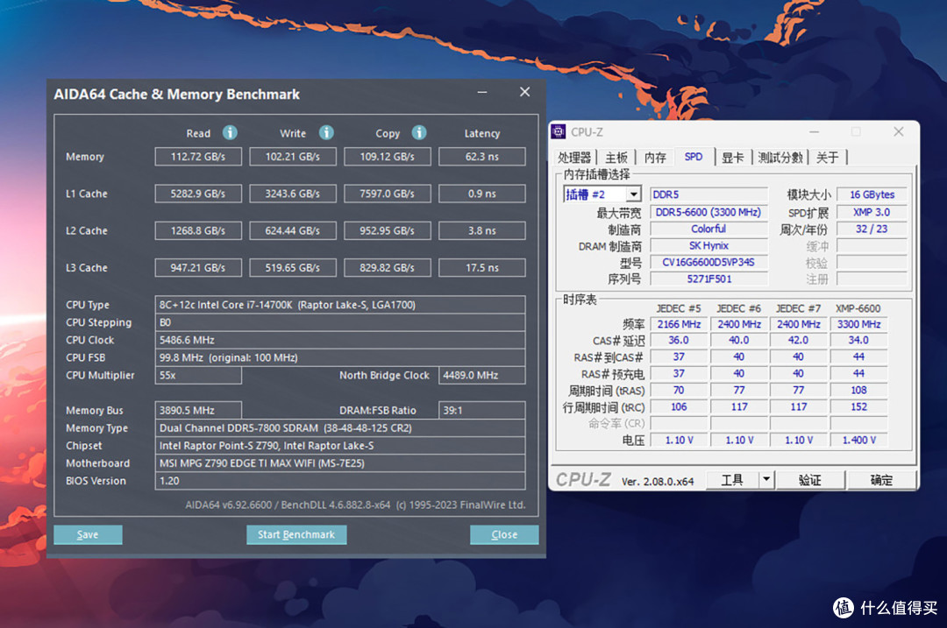This screenshot has width=947, height=628.
Task: Minimize the CPU-Z window
Action: coord(814,131)
